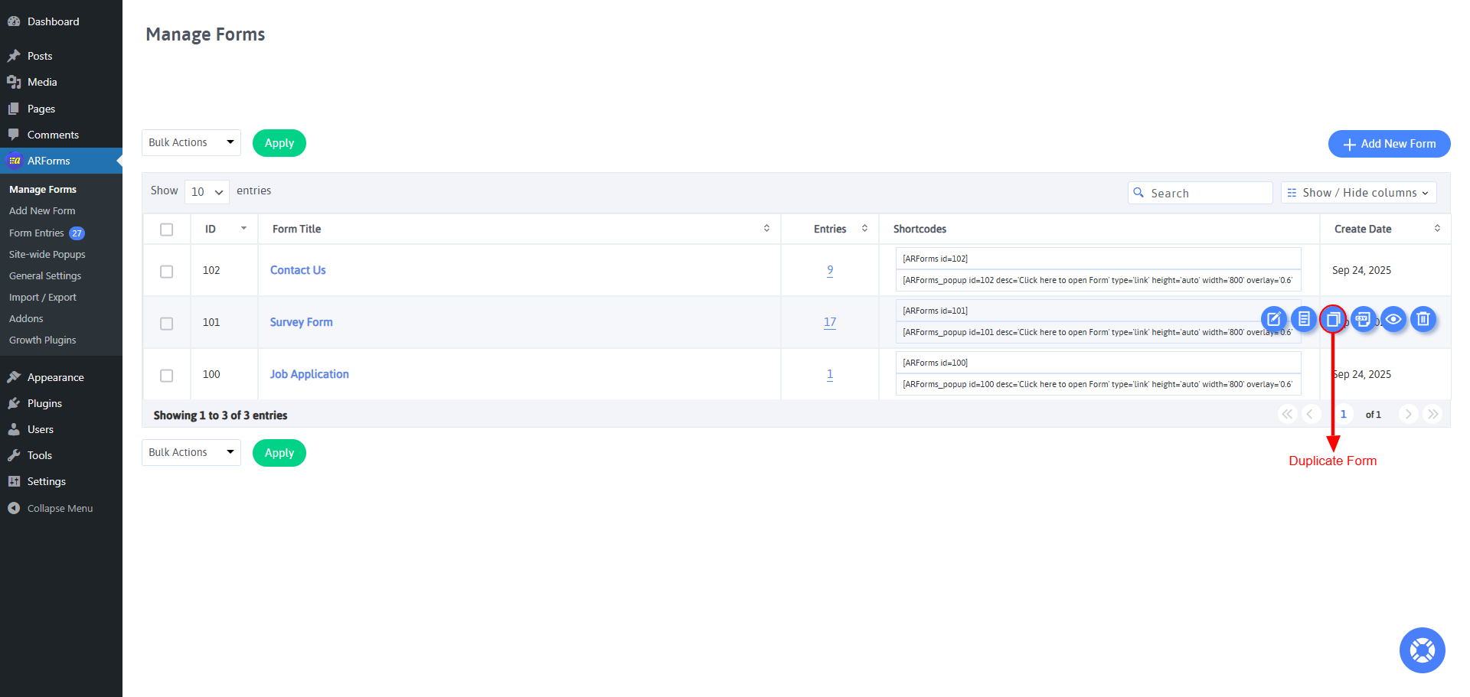
Task: Preview the Survey Form with eye icon
Action: [1393, 319]
